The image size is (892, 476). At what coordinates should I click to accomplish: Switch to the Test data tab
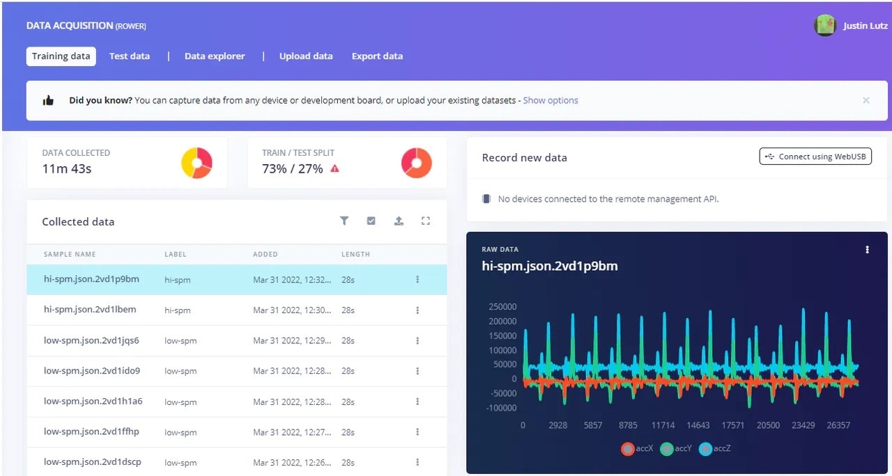(130, 56)
